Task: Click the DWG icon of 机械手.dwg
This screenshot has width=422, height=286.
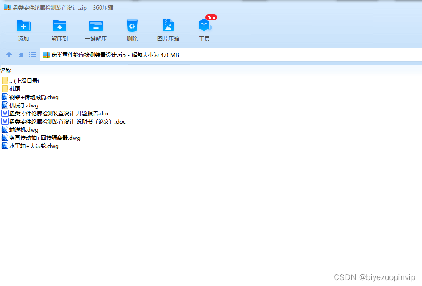Action: (x=5, y=105)
